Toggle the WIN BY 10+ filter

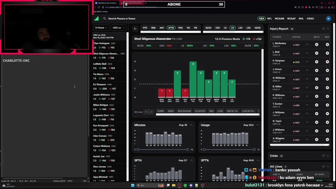[232, 111]
